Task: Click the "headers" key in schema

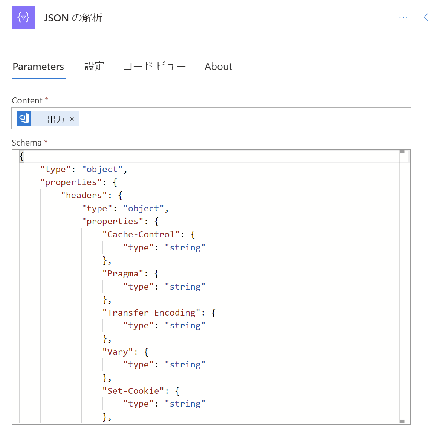Action: click(84, 196)
